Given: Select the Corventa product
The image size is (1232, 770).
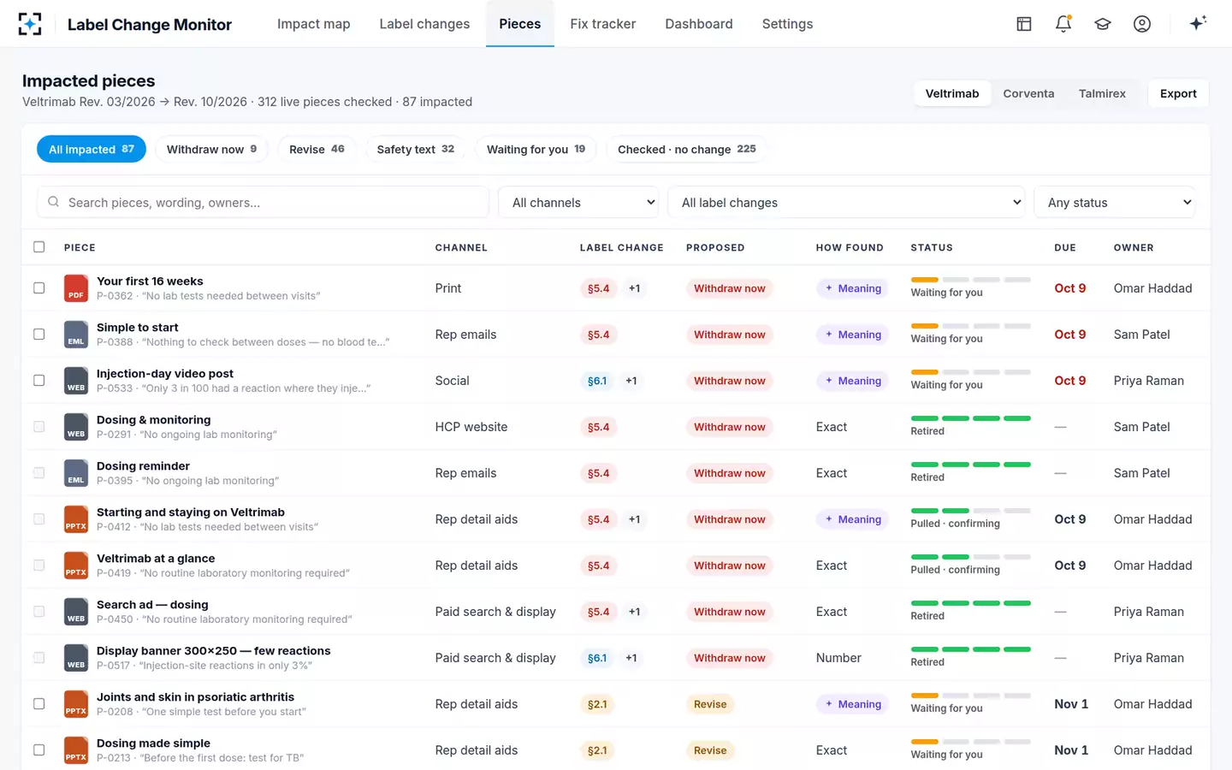Looking at the screenshot, I should 1028,94.
